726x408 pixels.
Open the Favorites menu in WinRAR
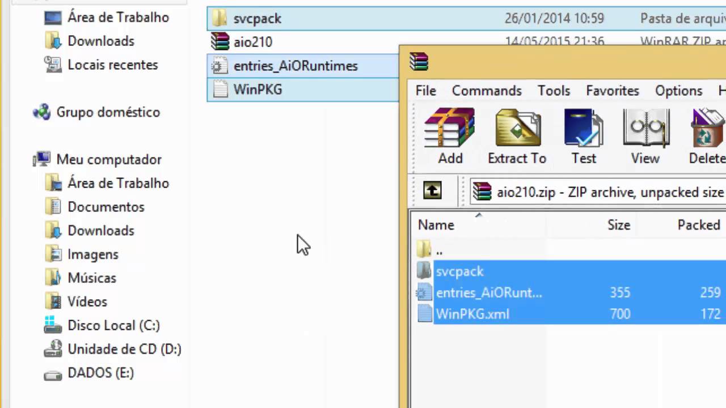click(x=613, y=91)
